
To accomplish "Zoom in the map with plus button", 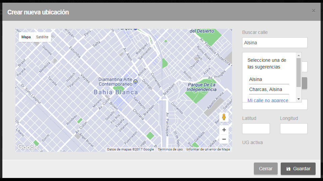I will (x=224, y=130).
